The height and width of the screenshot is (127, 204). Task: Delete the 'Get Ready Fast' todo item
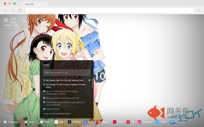[x=89, y=80]
